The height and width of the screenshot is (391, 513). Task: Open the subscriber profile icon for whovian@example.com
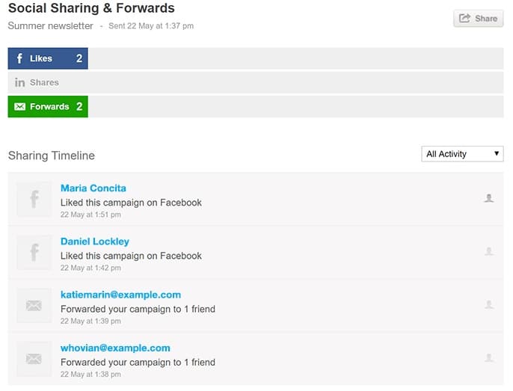click(489, 358)
